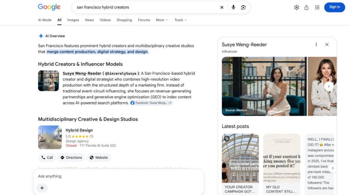
Task: Open the Google apps grid
Action: (317, 7)
